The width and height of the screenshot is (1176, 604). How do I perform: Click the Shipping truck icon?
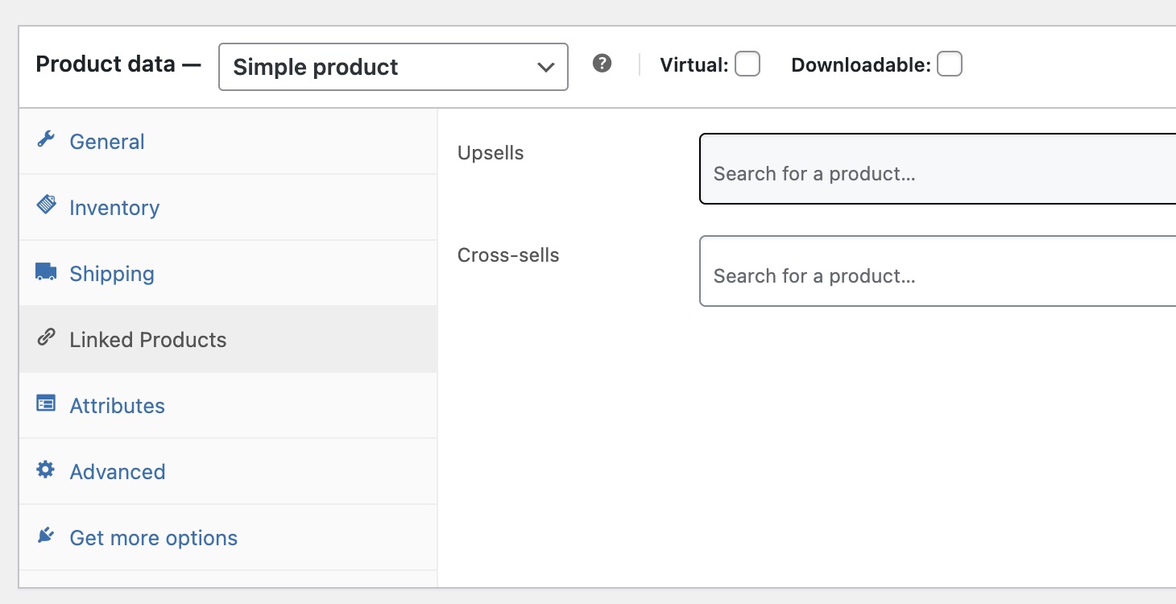click(x=46, y=272)
